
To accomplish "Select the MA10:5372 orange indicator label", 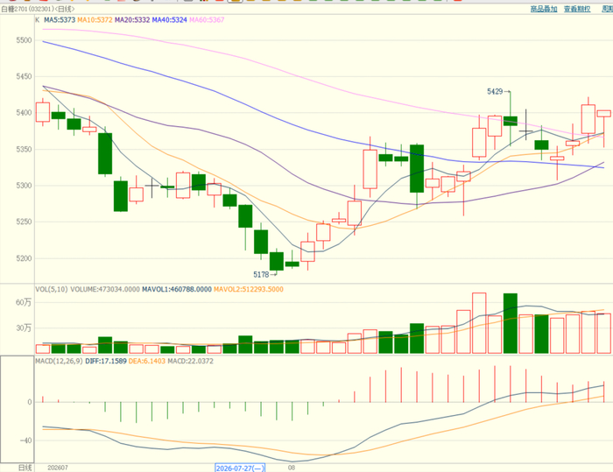I will coord(95,20).
